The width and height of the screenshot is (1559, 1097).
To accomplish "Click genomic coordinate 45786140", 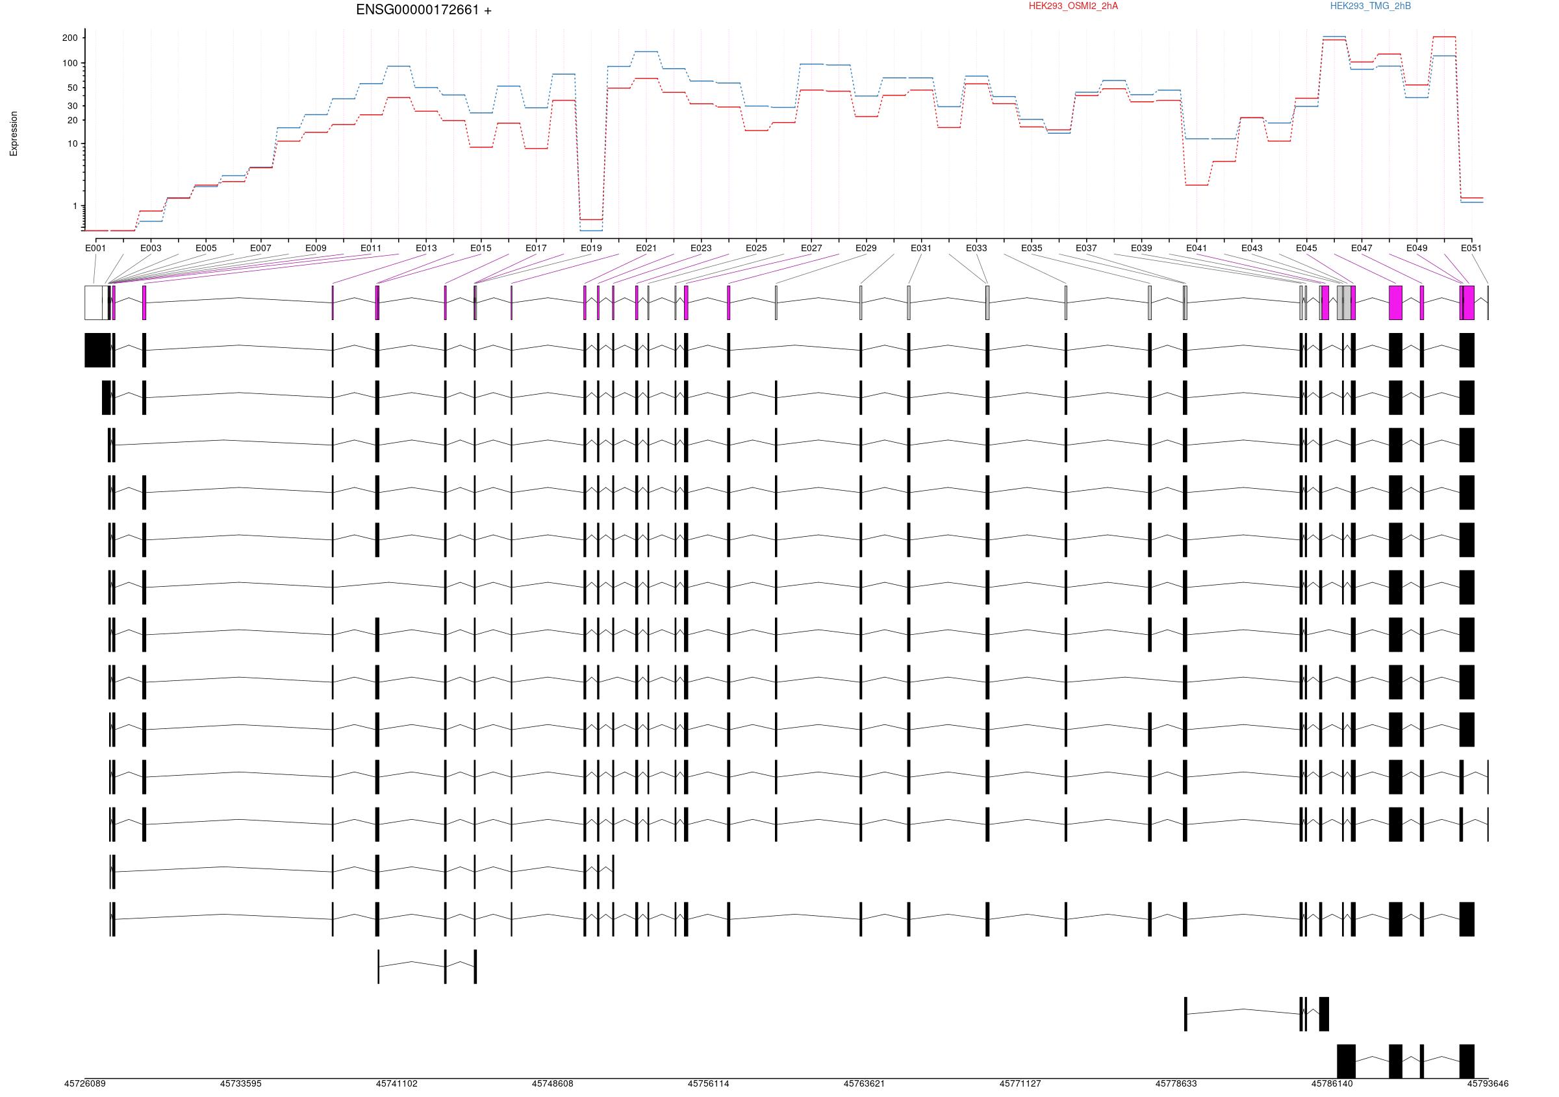I will 1332,1084.
